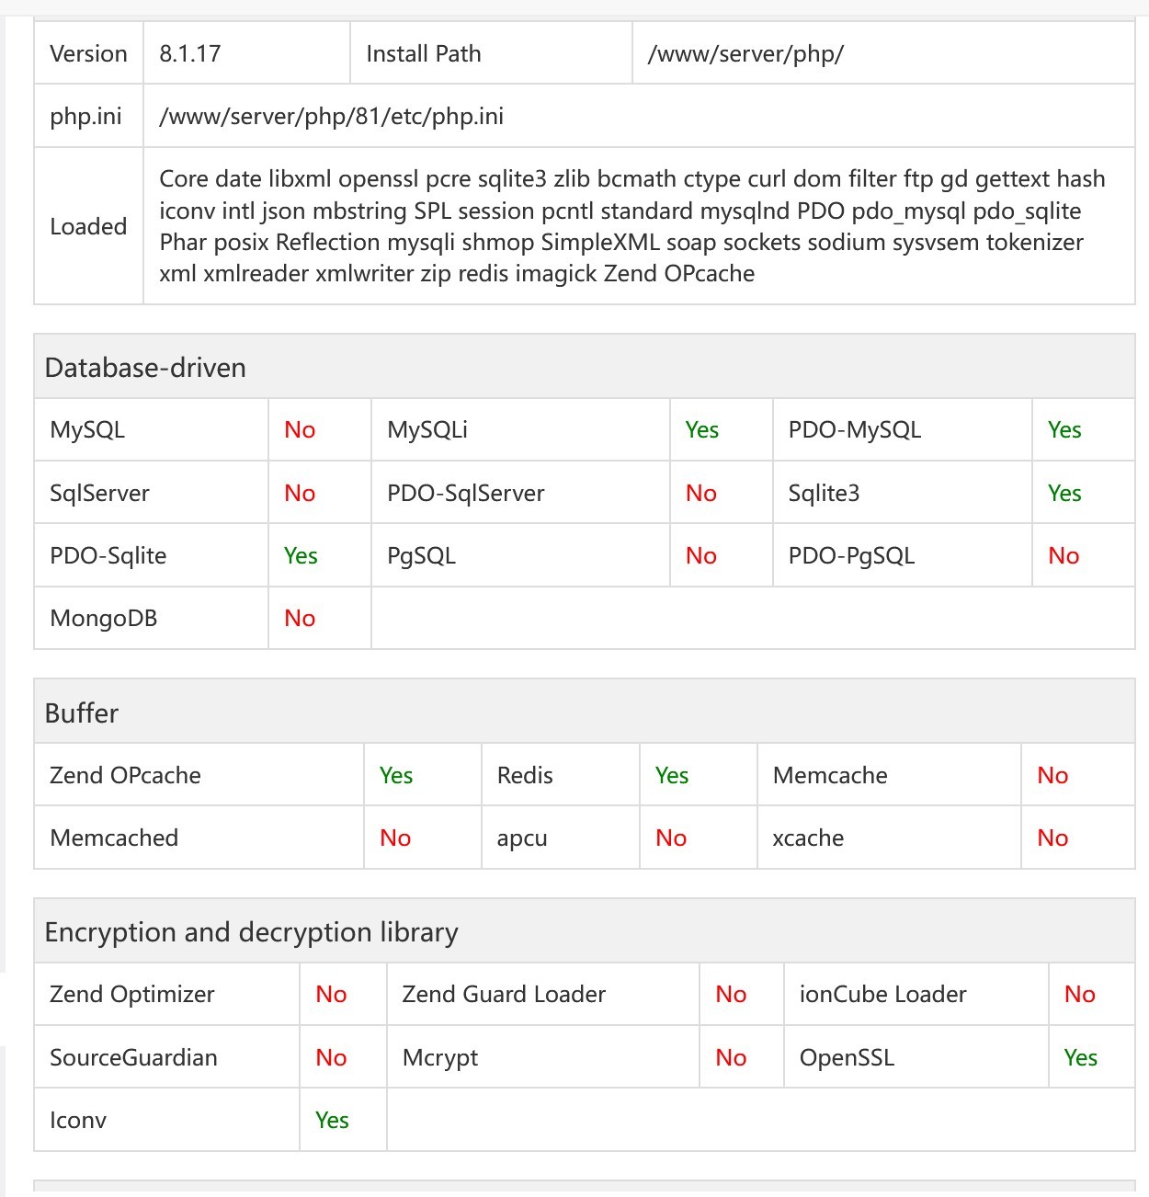Click the PDO-SqlServer label cell
1149x1197 pixels.
point(465,494)
